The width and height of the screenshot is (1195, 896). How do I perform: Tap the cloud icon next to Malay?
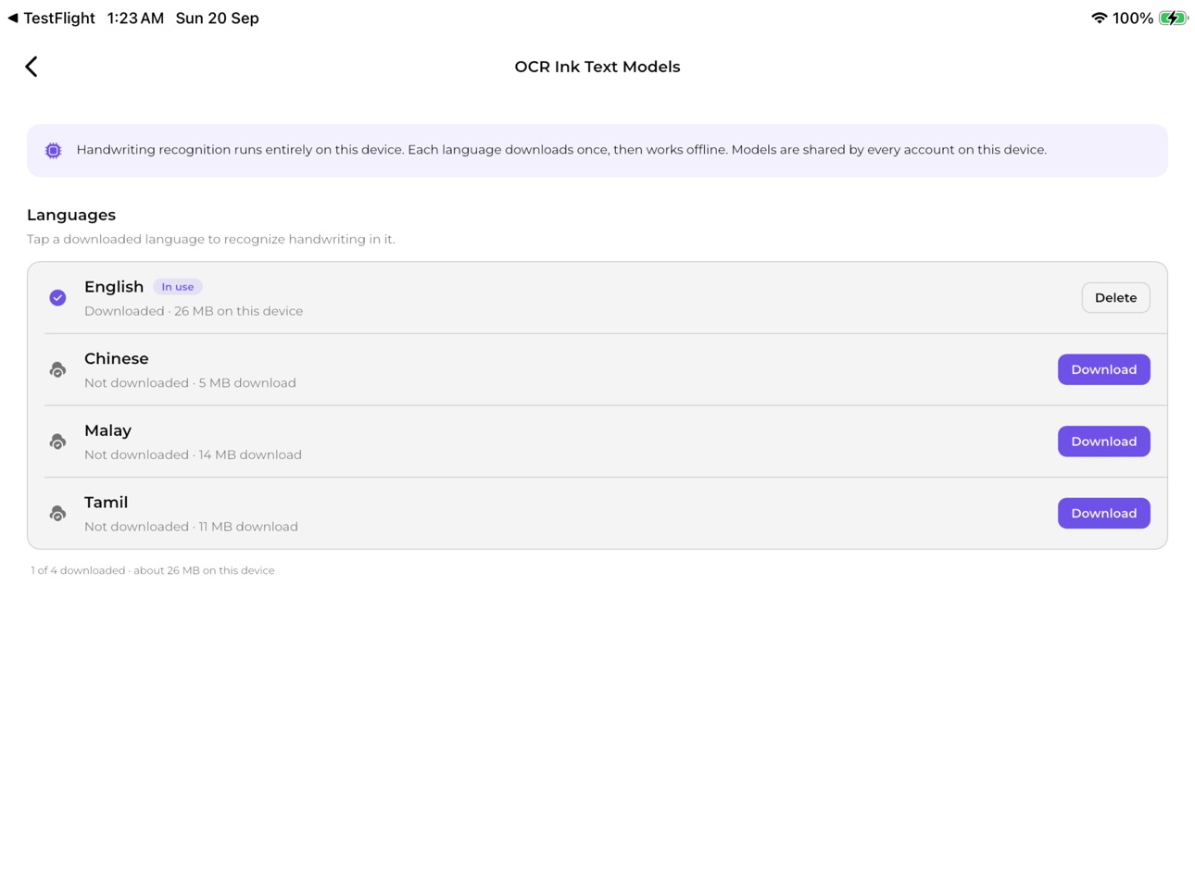point(57,442)
